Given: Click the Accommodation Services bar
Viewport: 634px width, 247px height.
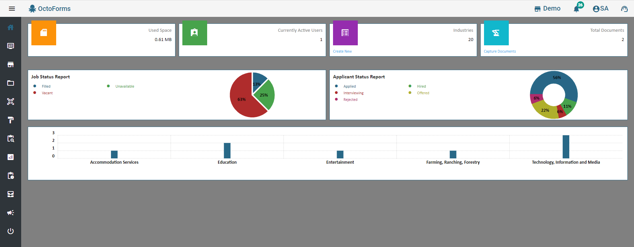Looking at the screenshot, I should (x=114, y=154).
